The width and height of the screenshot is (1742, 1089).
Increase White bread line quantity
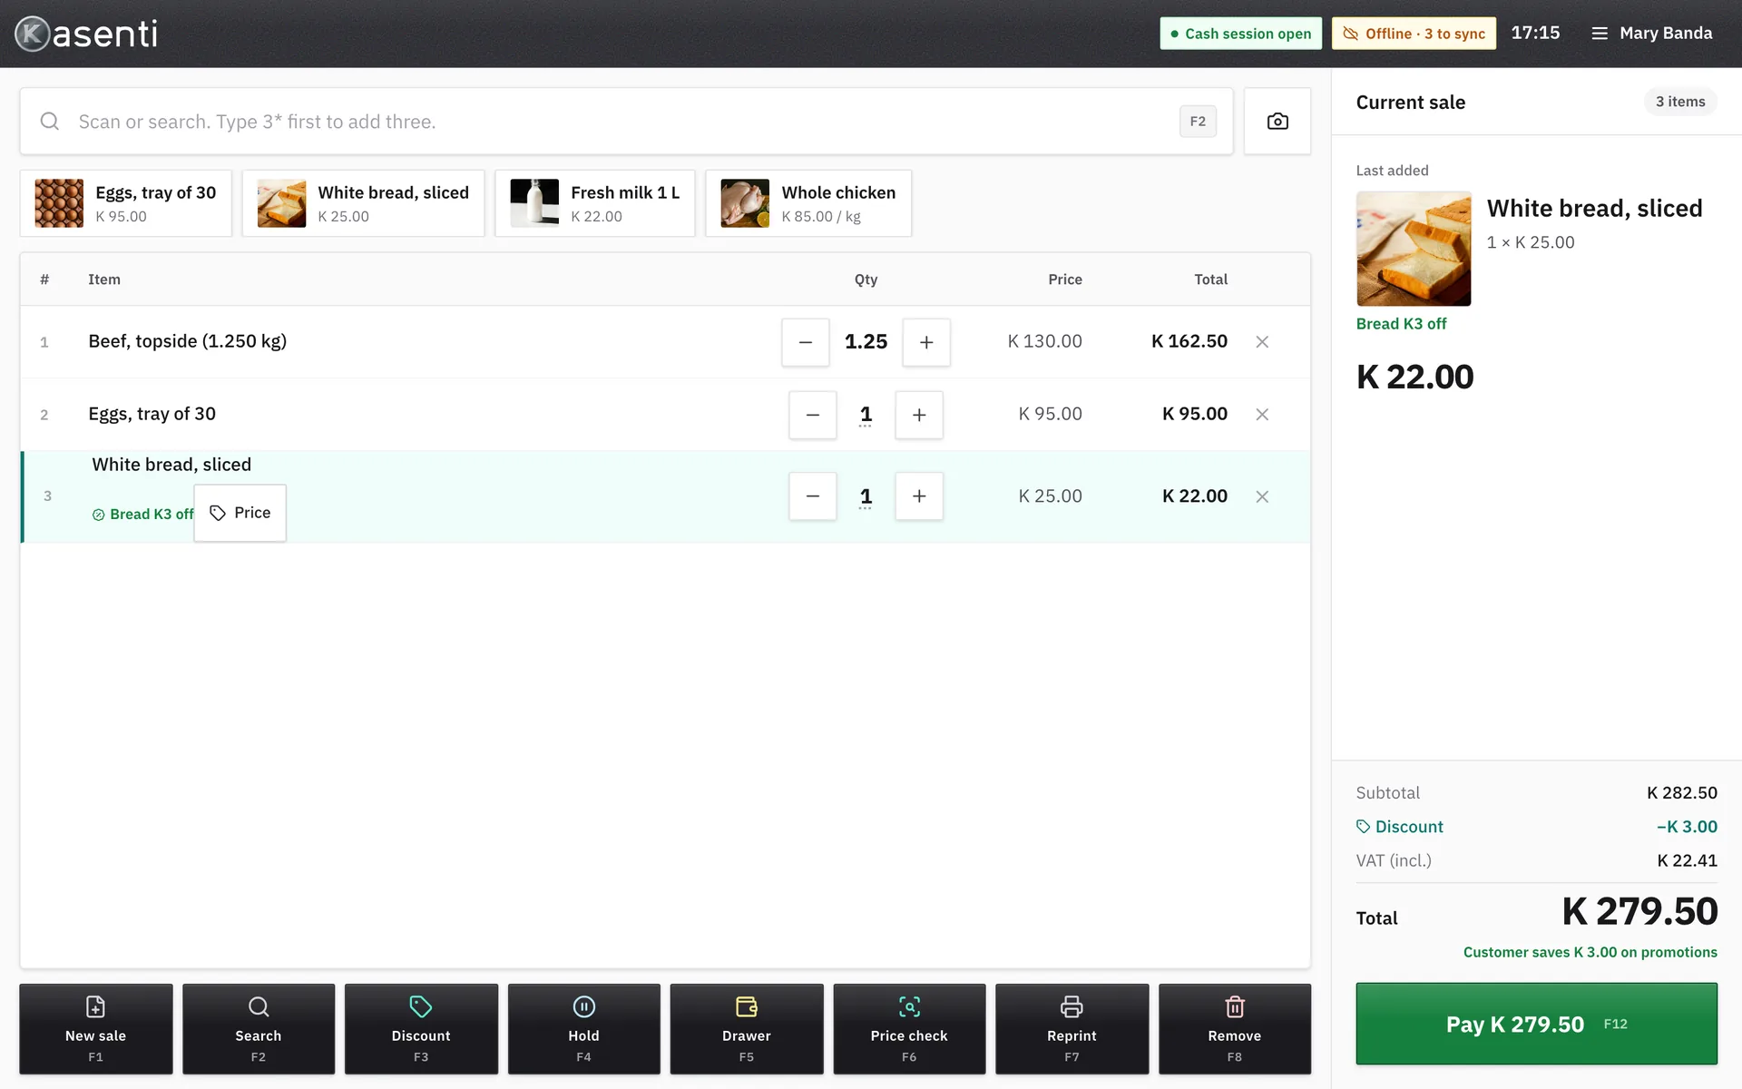[x=919, y=496]
